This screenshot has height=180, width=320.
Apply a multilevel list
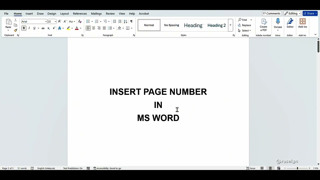(x=105, y=21)
